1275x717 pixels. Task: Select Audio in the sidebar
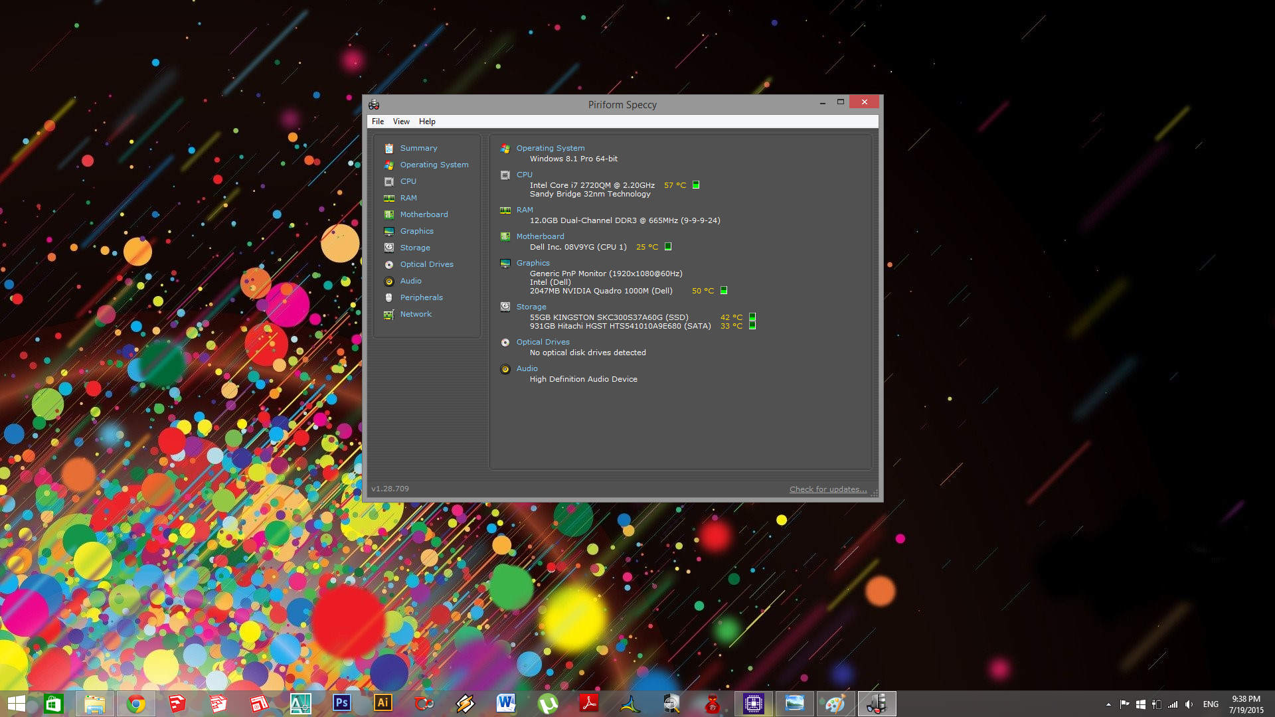point(410,281)
